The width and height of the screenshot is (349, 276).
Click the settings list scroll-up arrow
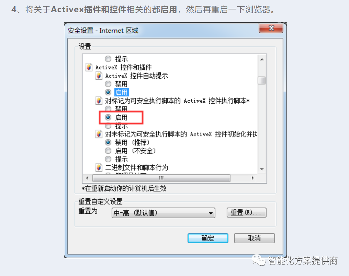pos(262,59)
